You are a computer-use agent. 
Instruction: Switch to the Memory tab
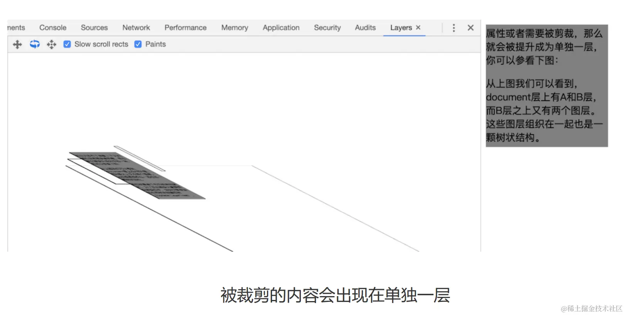(235, 28)
